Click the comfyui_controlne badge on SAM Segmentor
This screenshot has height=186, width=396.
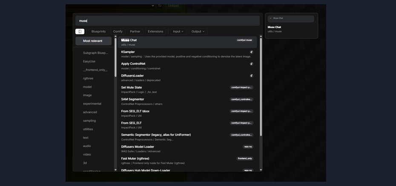(241, 100)
